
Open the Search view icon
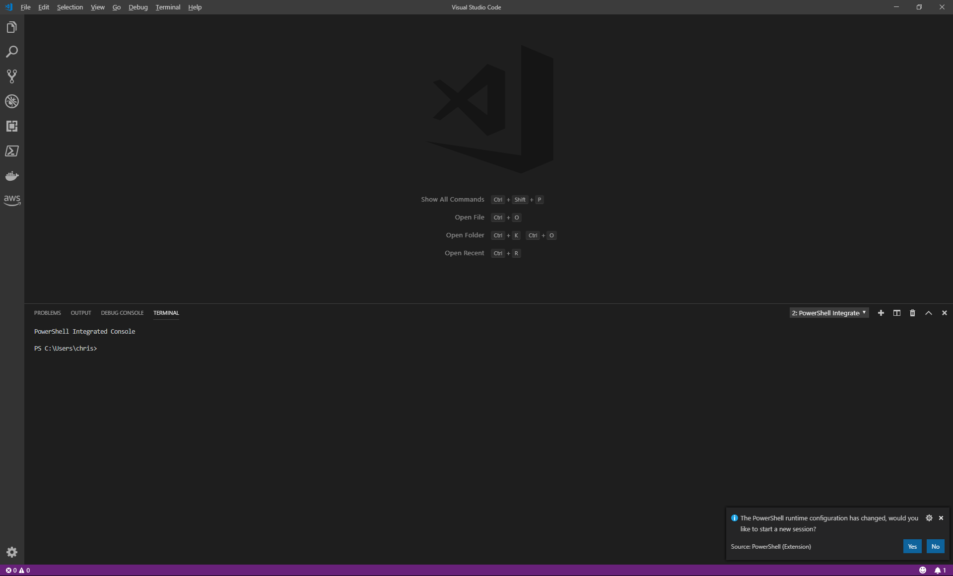coord(12,52)
